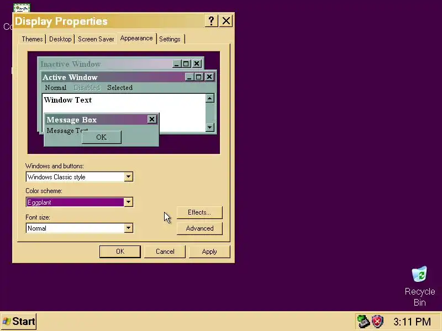Click the red security shield tray icon
Image resolution: width=442 pixels, height=331 pixels.
point(377,321)
